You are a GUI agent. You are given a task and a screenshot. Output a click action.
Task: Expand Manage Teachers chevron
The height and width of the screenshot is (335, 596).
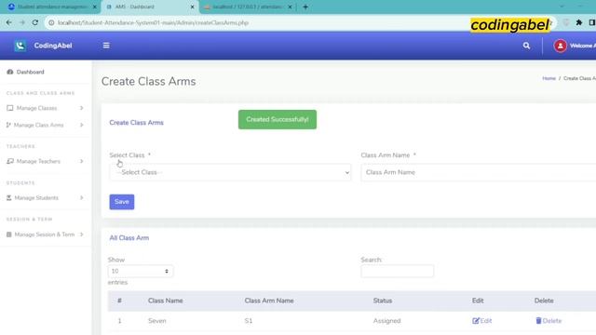click(81, 161)
